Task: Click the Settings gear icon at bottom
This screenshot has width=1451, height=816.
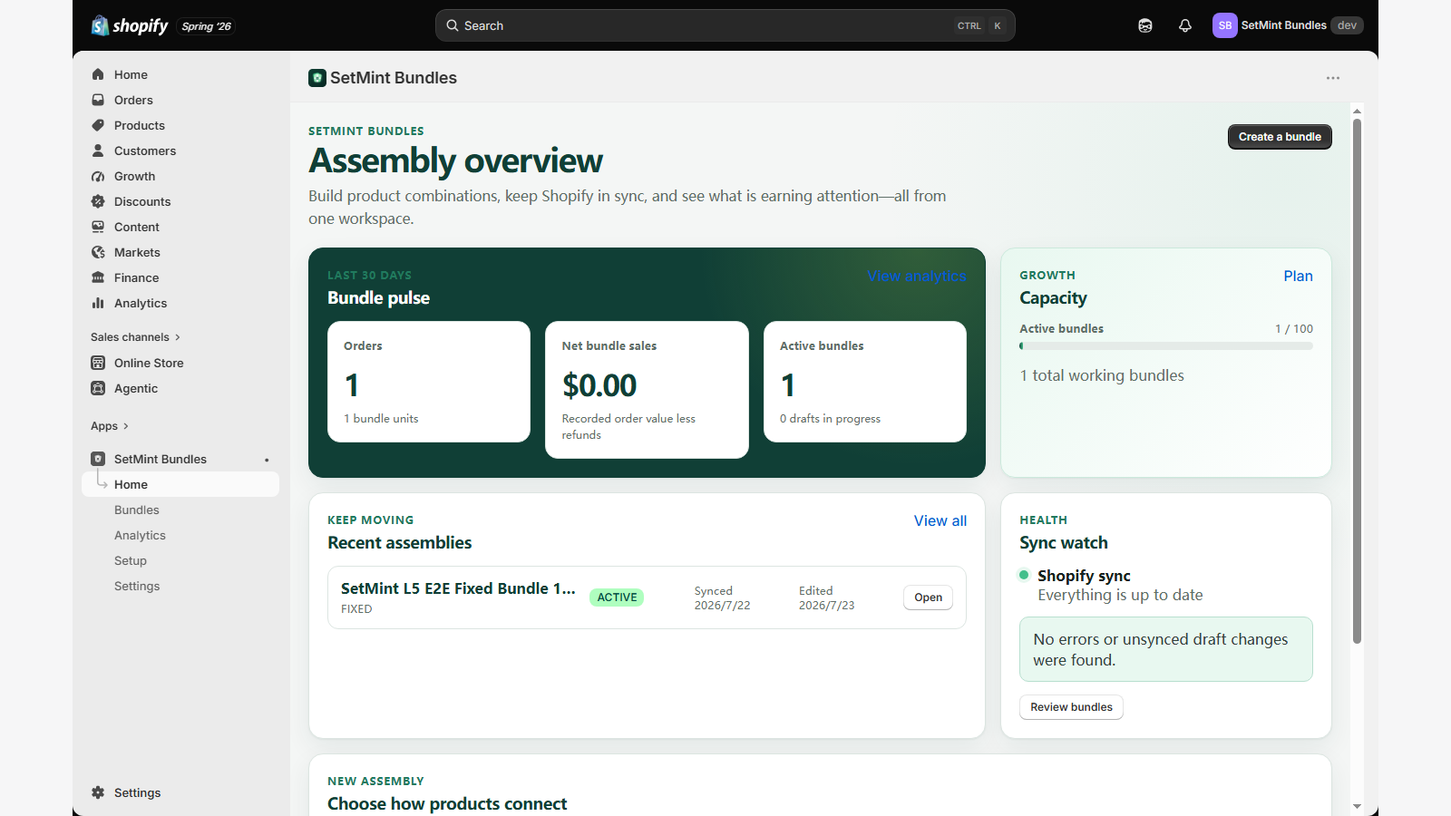Action: pos(98,792)
